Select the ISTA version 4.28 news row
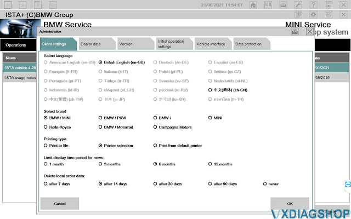Viewport: 351px width, 219px height. pos(20,68)
